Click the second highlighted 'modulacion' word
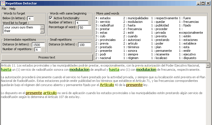This screenshot has height=125, width=212. pos(146,70)
